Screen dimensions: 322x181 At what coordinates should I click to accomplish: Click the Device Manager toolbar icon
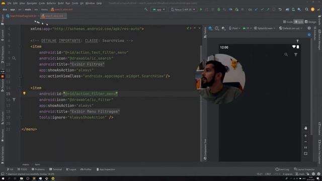tap(293, 10)
